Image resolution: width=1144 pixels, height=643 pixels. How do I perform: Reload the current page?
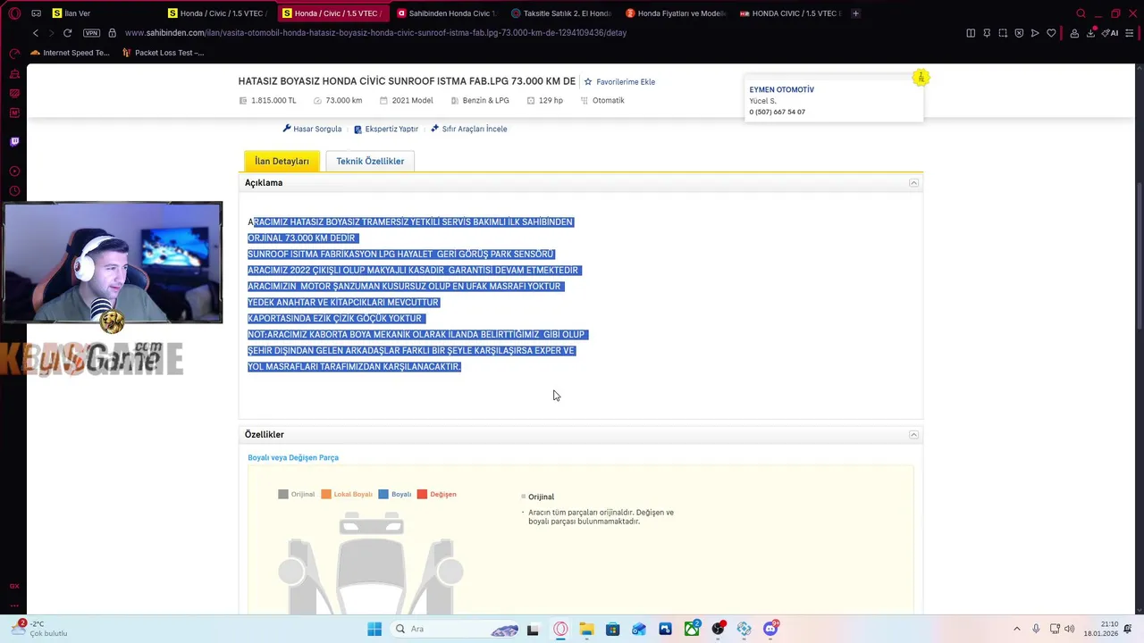[67, 33]
